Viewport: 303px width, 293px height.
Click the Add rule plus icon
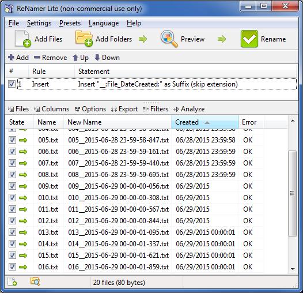pyautogui.click(x=11, y=57)
